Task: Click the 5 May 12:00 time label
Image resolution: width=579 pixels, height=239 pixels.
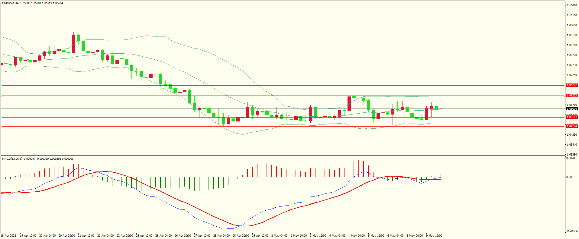Action: (376, 236)
